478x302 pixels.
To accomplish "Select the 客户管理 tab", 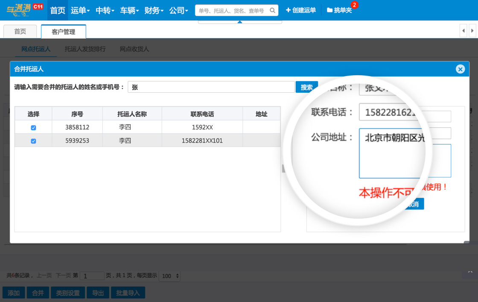I will point(63,32).
